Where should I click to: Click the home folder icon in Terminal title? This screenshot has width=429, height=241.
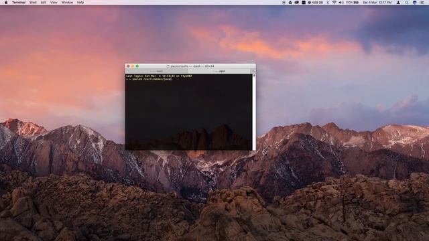click(168, 66)
